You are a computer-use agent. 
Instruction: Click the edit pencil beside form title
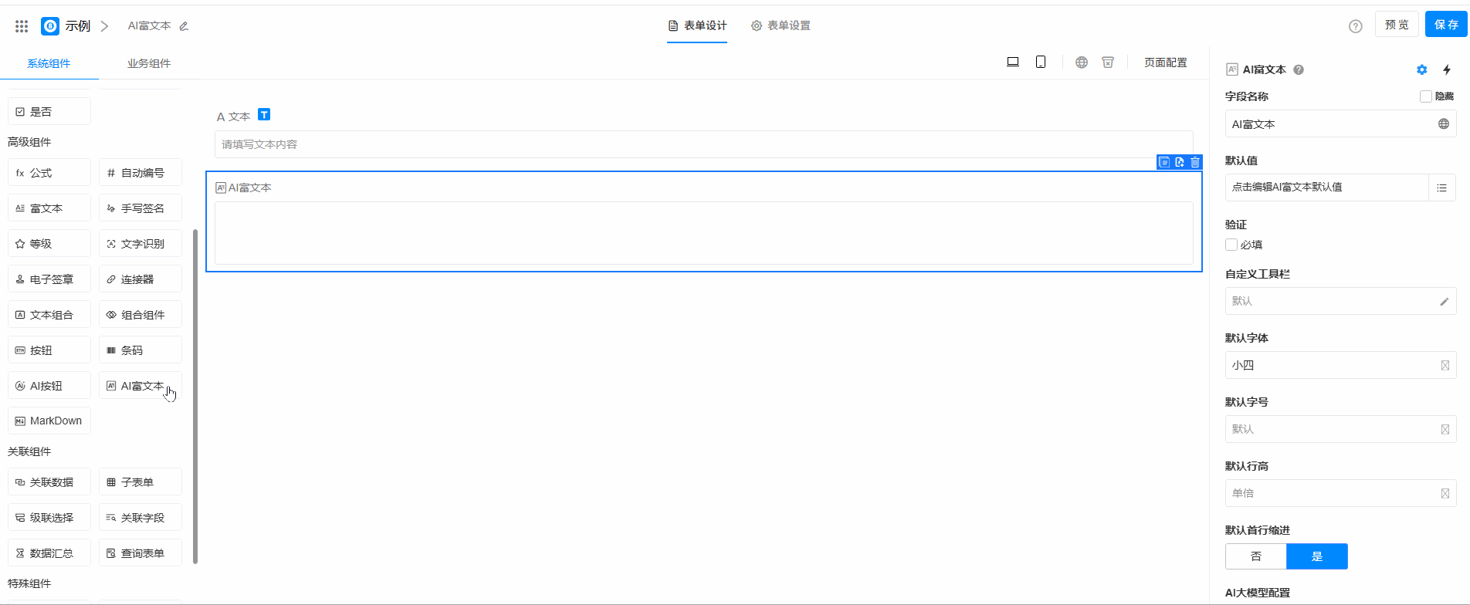[x=184, y=26]
